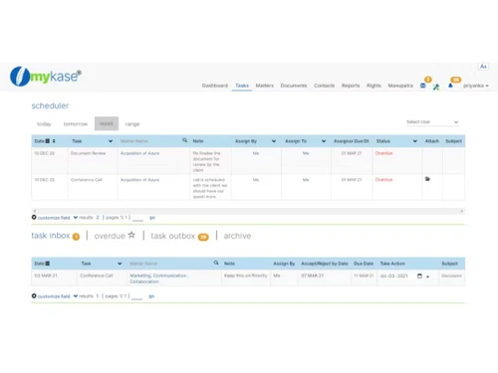This screenshot has height=373, width=498.
Task: Expand task inbox customize field chevron
Action: tap(76, 296)
